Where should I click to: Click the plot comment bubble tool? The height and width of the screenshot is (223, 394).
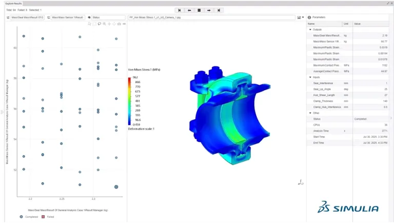click(100, 24)
